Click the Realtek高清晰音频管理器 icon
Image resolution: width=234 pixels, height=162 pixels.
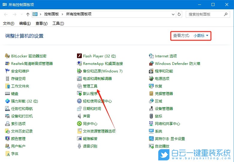point(7,63)
